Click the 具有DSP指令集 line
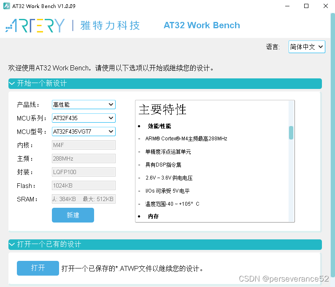 point(163,165)
